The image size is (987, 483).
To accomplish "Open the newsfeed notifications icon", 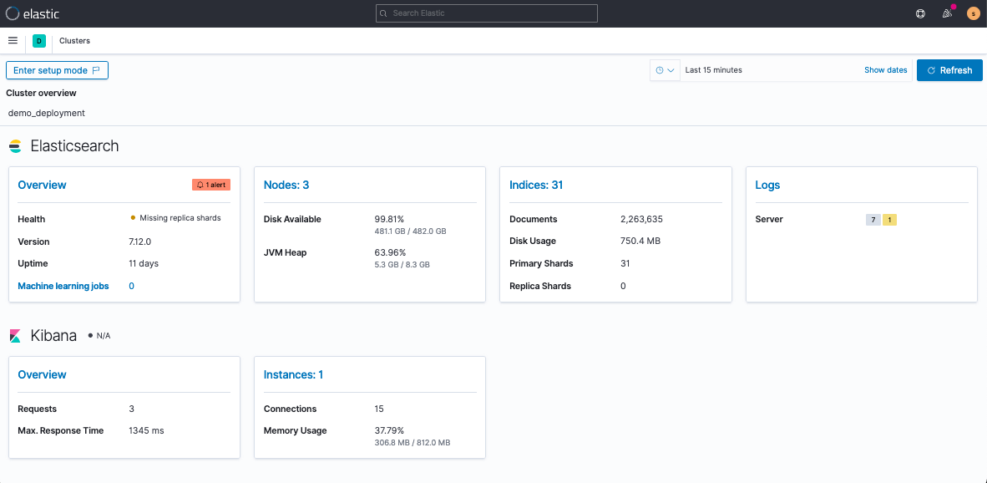I will click(x=947, y=13).
